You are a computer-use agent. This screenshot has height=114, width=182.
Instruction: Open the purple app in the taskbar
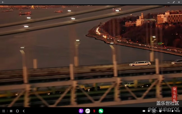pos(81,111)
